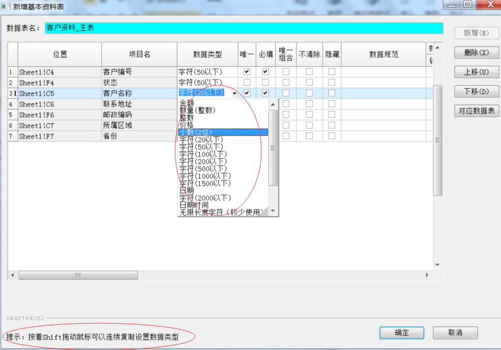Select row number 5 header
The height and width of the screenshot is (350, 501).
(13, 115)
